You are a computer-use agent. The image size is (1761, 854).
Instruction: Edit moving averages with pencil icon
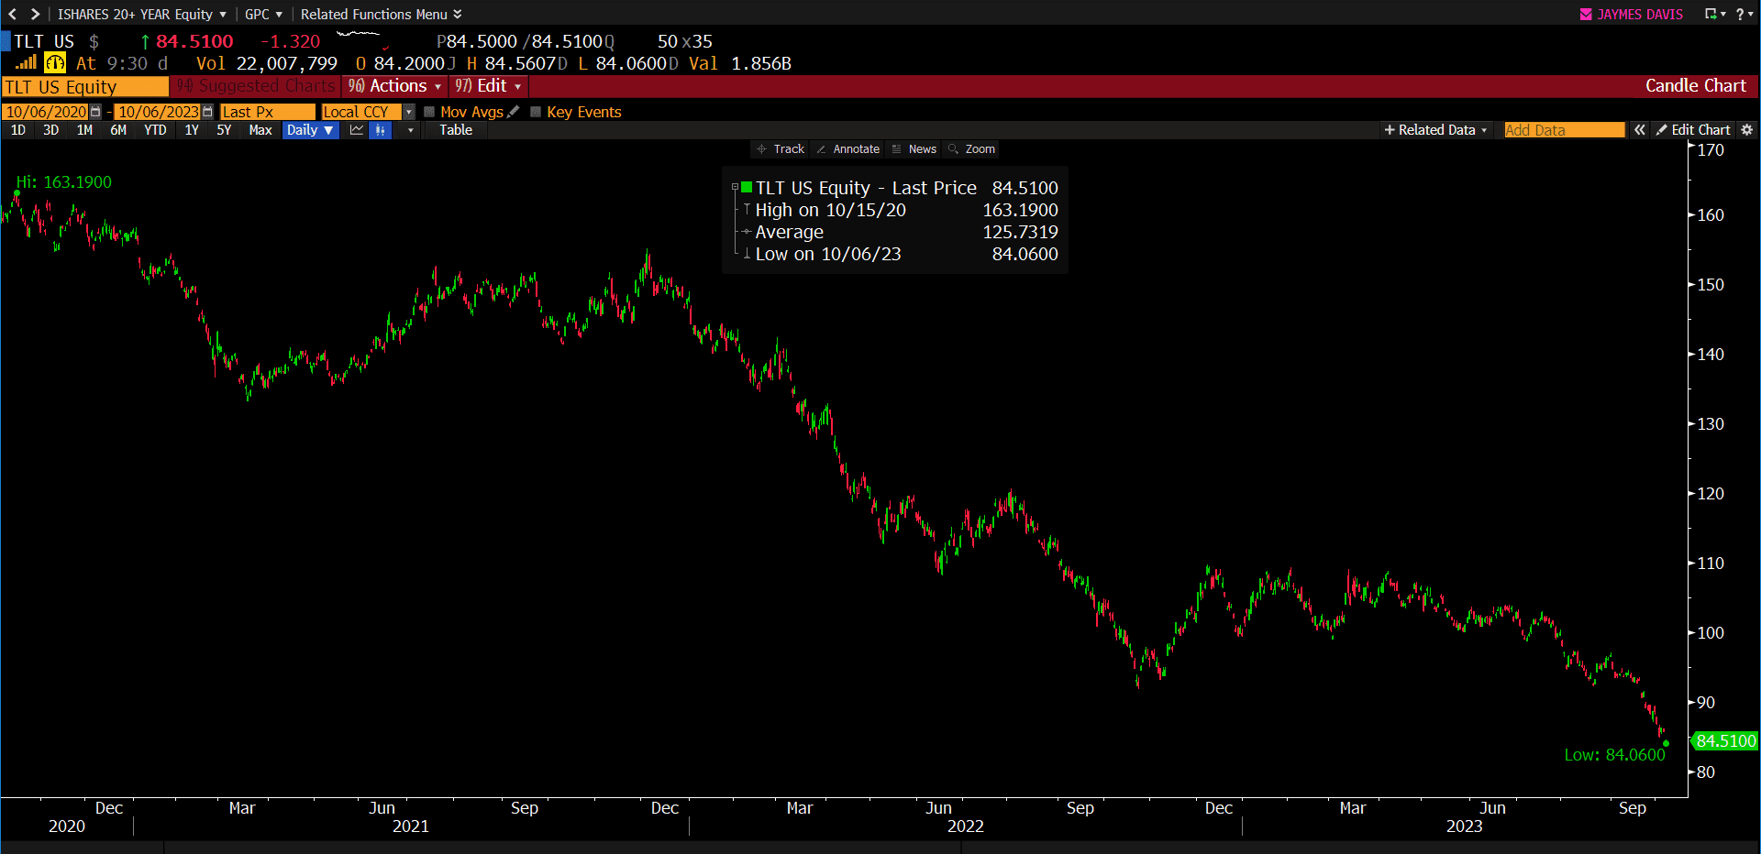pyautogui.click(x=514, y=112)
